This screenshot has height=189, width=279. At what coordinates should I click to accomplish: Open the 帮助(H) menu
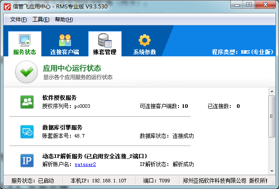click(x=64, y=20)
